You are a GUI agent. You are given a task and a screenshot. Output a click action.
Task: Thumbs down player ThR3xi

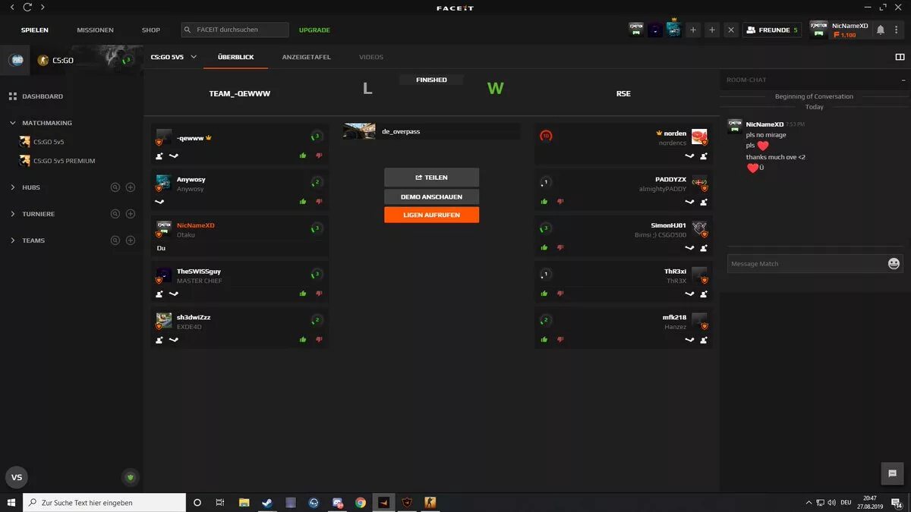[x=560, y=294]
